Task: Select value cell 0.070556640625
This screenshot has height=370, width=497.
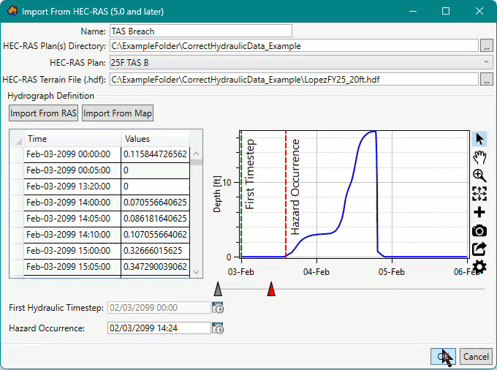Action: click(x=155, y=203)
